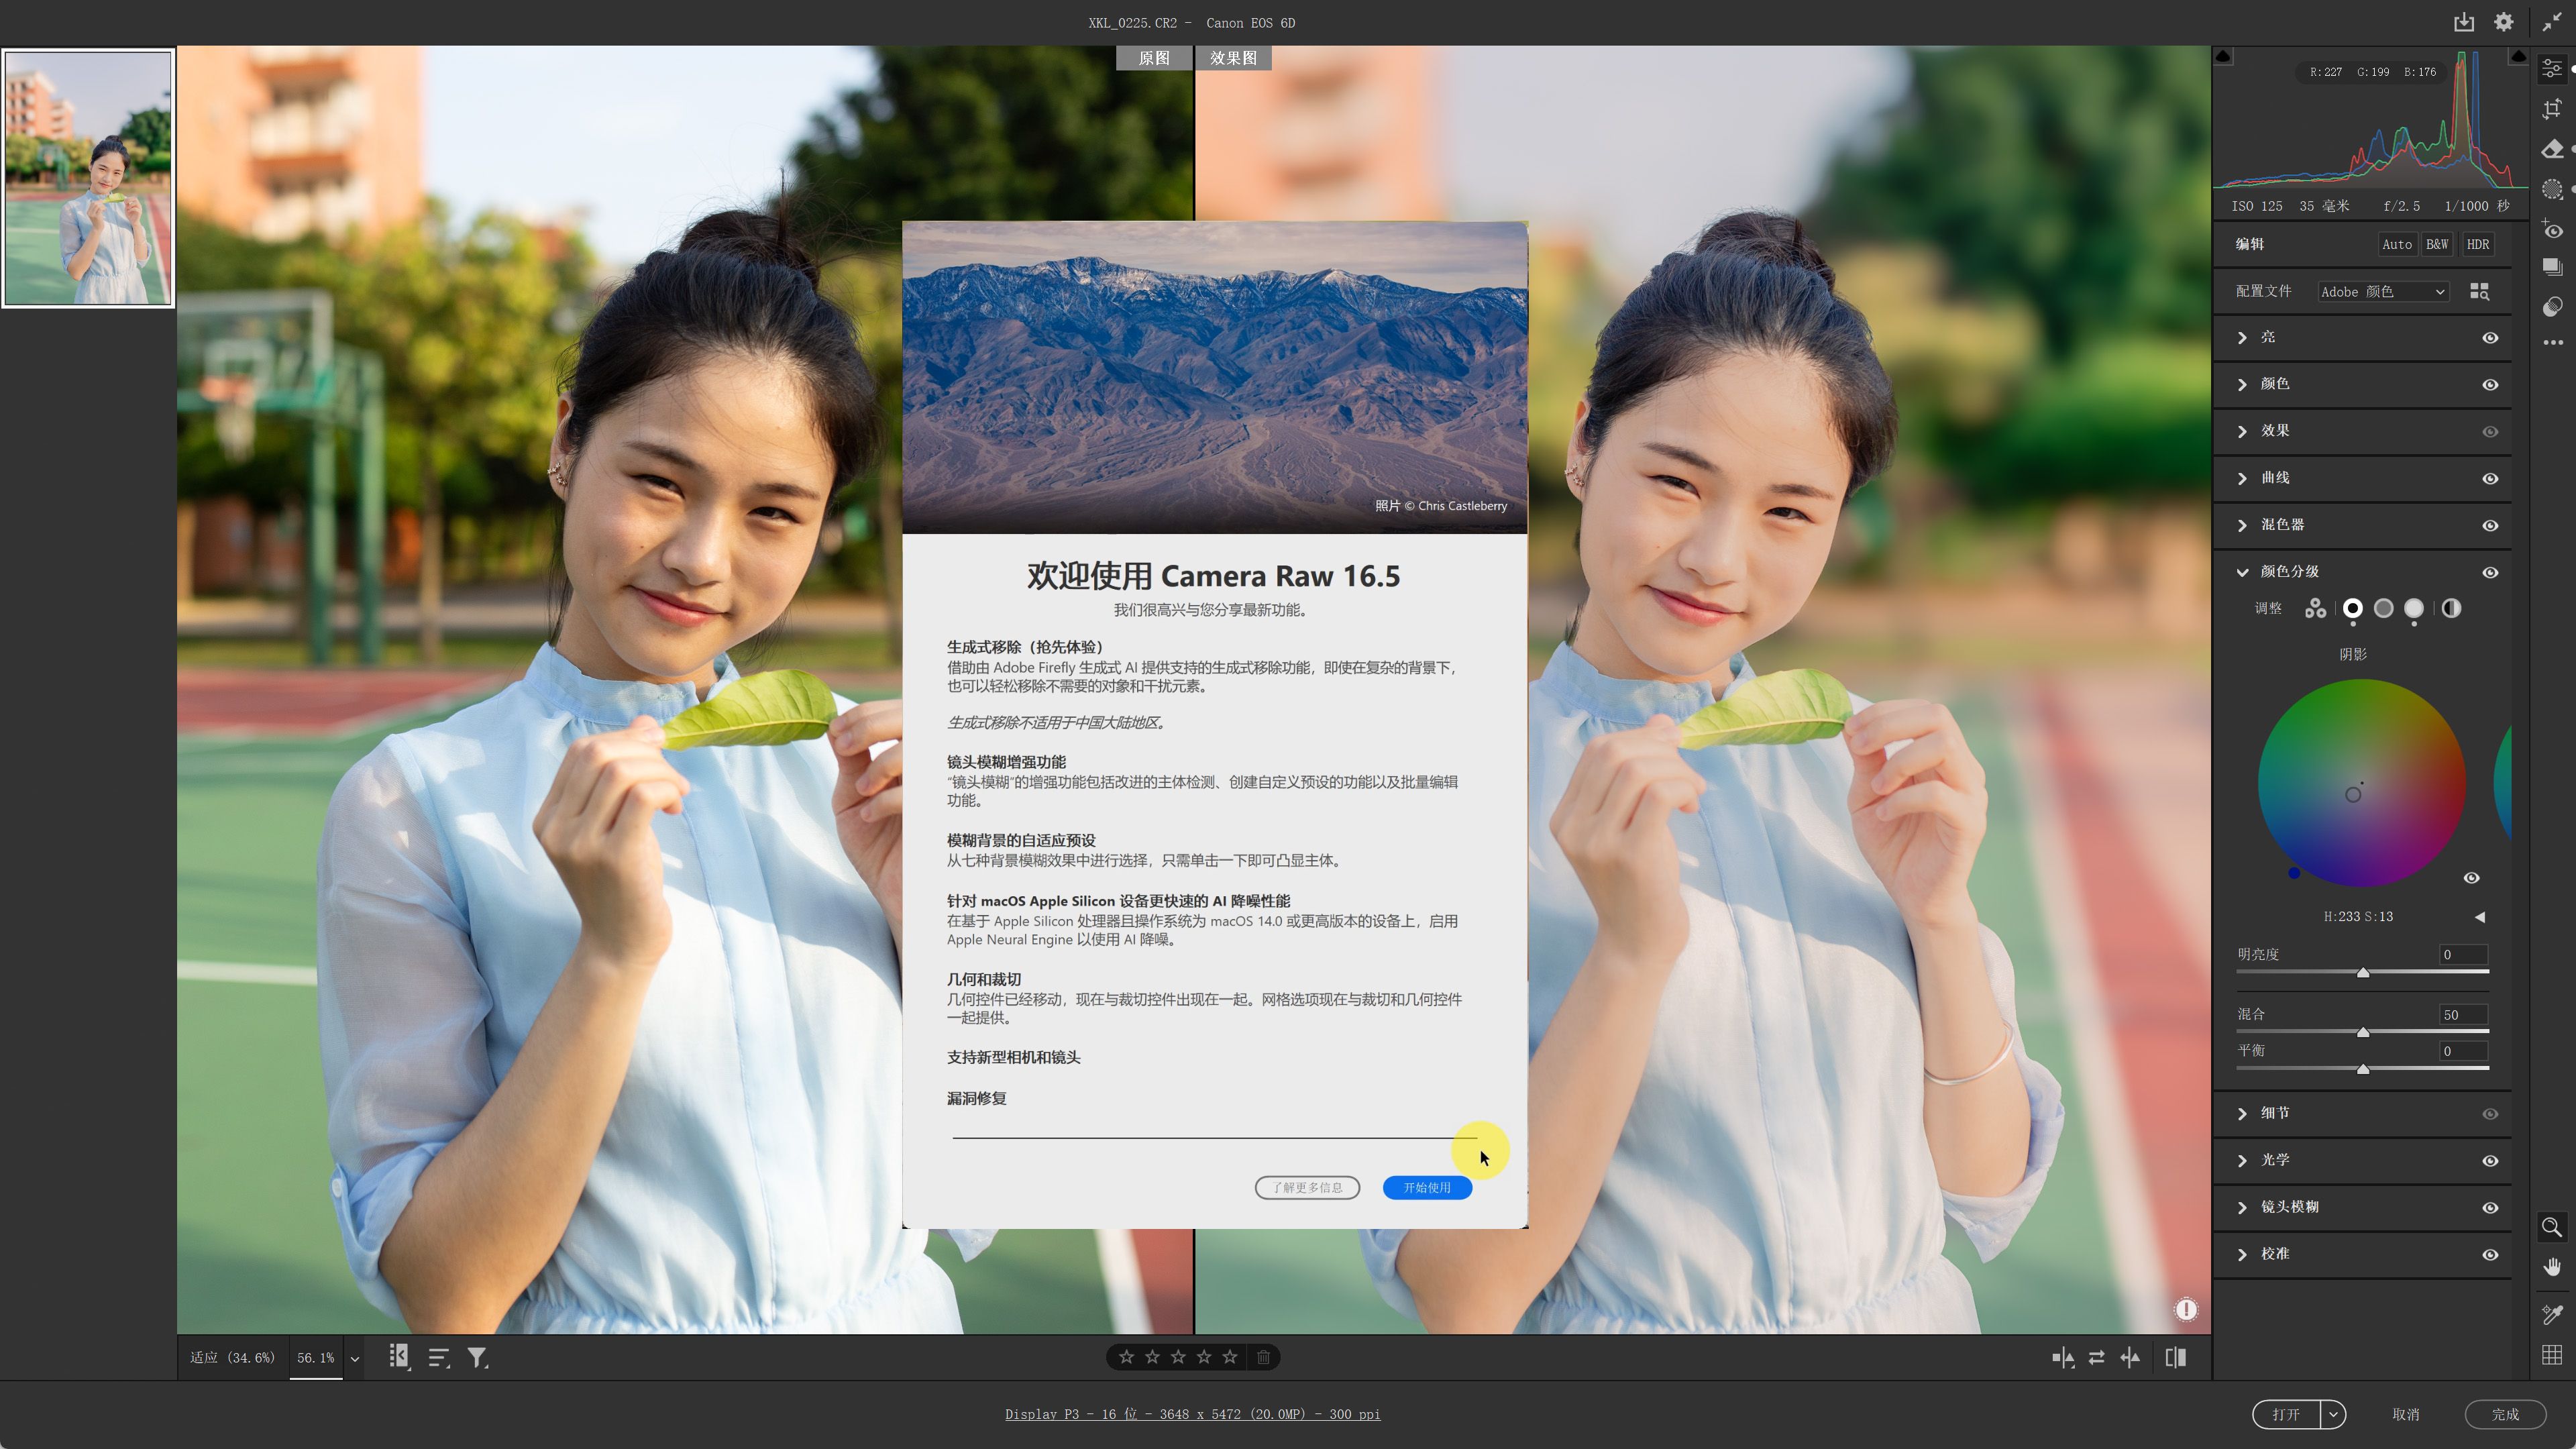2576x1449 pixels.
Task: Toggle visibility of 镜头模糊 panel
Action: tap(2491, 1208)
